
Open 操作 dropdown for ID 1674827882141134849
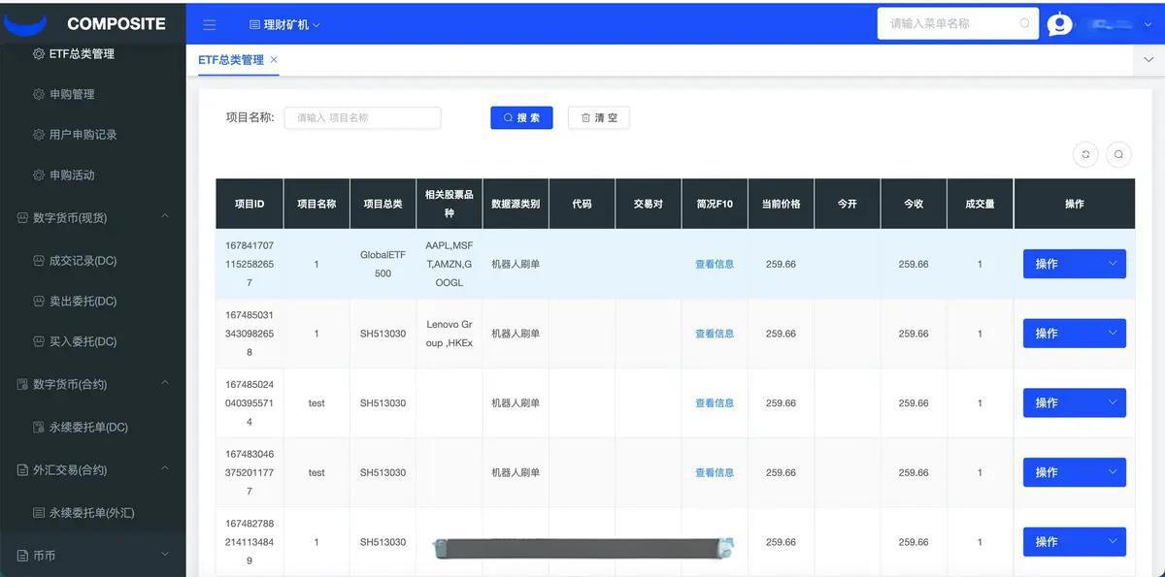point(1075,542)
